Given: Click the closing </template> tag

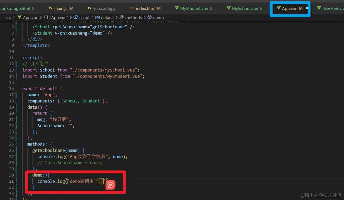Looking at the screenshot, I should pos(36,45).
